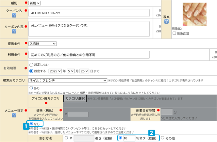Choose the 設定する expiry radio button
Viewport: 217px width, 142px height.
31,71
